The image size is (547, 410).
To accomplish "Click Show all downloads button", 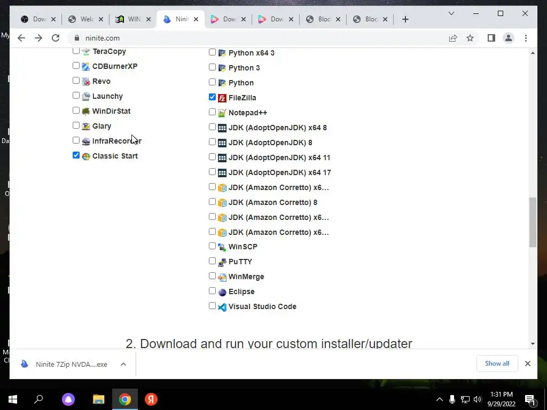I will (x=497, y=364).
